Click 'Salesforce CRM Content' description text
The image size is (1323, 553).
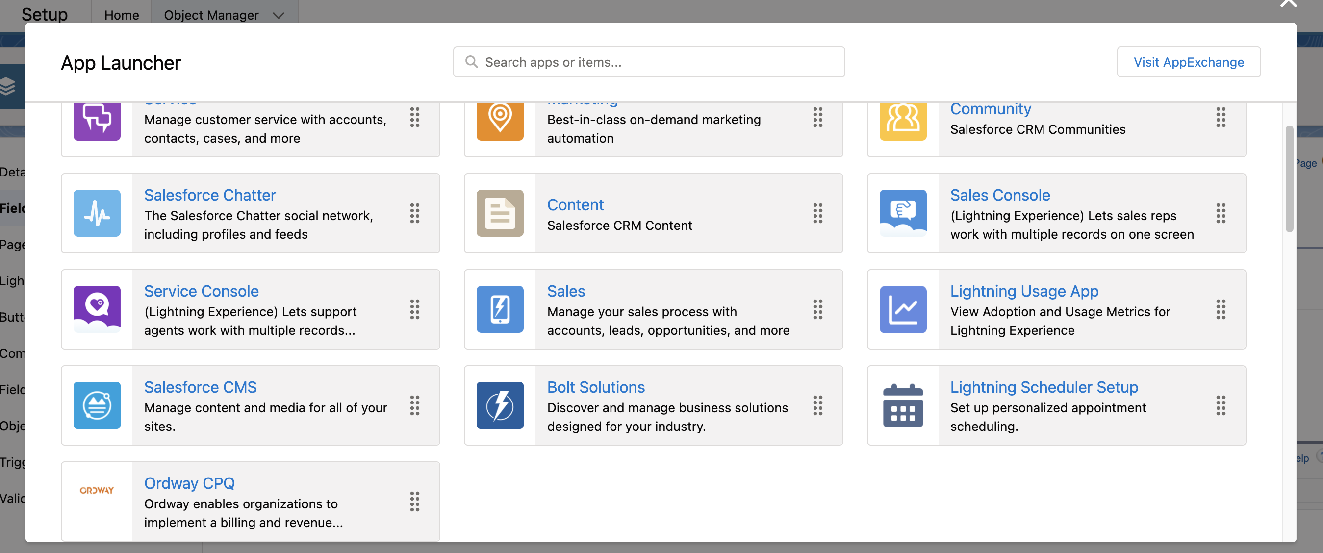tap(619, 226)
